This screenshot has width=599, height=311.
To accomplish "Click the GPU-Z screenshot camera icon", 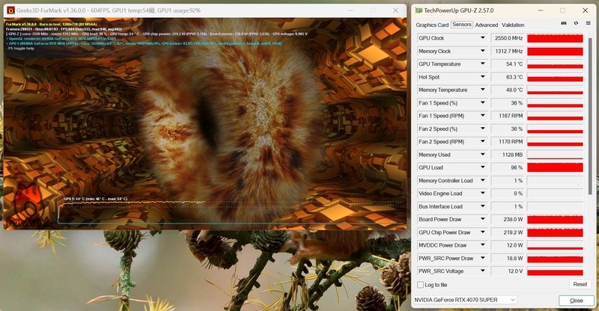I will 564,24.
